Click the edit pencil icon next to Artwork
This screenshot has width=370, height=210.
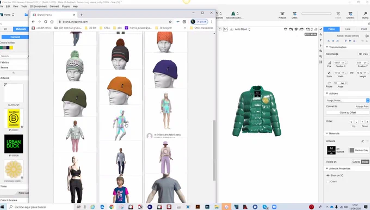362,141
